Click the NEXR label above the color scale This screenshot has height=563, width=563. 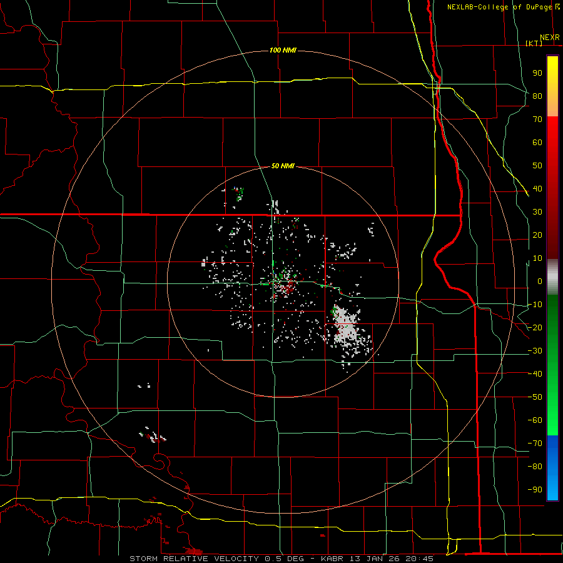click(x=550, y=38)
